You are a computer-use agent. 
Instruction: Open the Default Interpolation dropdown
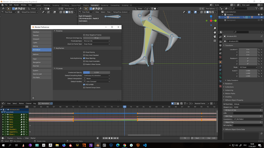(97, 79)
